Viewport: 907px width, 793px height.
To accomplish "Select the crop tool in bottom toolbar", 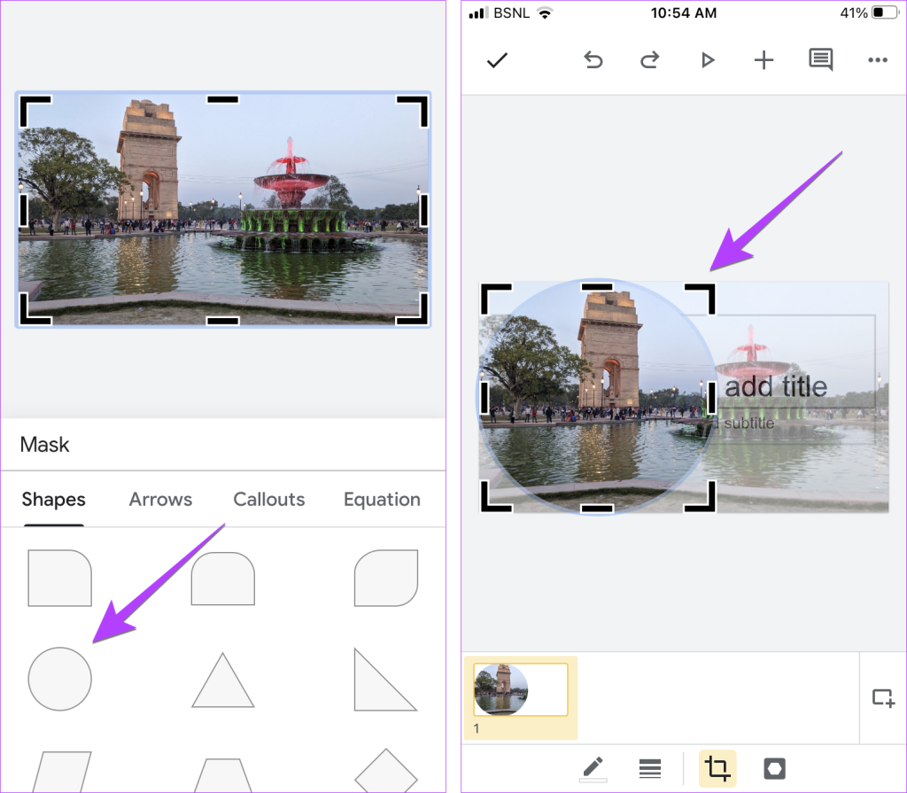I will [x=717, y=767].
